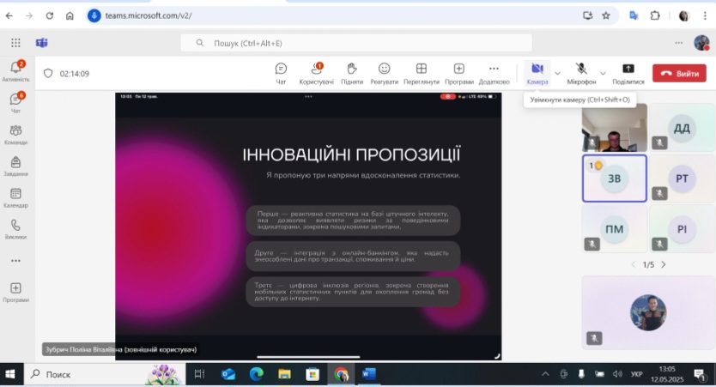Select the ЗВ participant tile
This screenshot has width=716, height=387.
(x=614, y=178)
